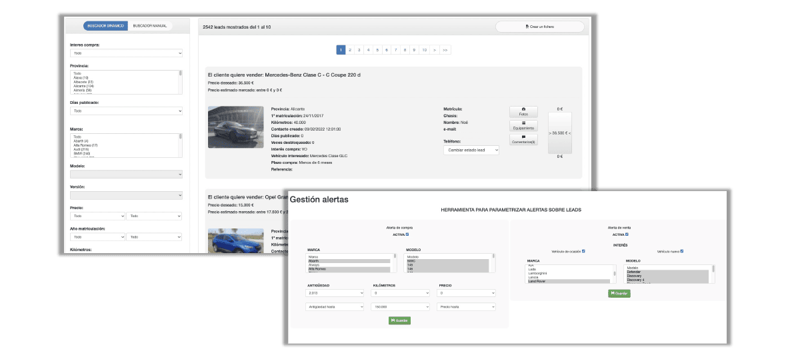Open the Antigüedad hasta dropdown
Viewport: 790px width, 349px height.
(x=334, y=306)
